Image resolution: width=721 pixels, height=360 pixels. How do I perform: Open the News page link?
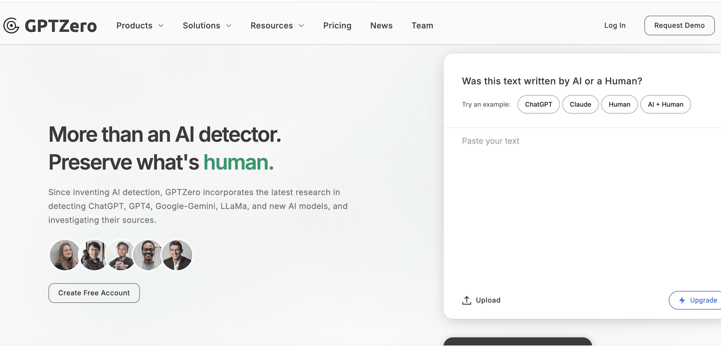tap(381, 26)
